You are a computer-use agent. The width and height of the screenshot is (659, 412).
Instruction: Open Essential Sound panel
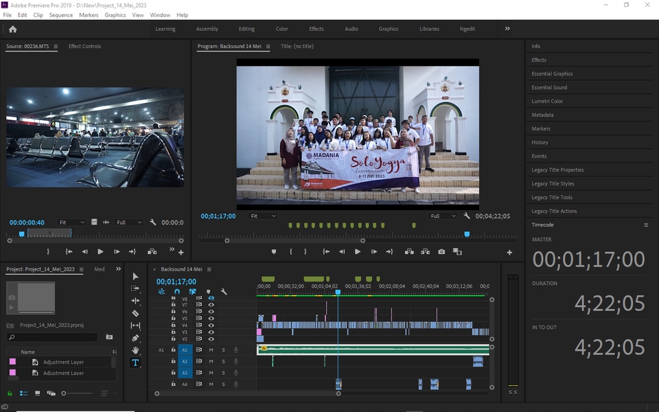pyautogui.click(x=549, y=87)
